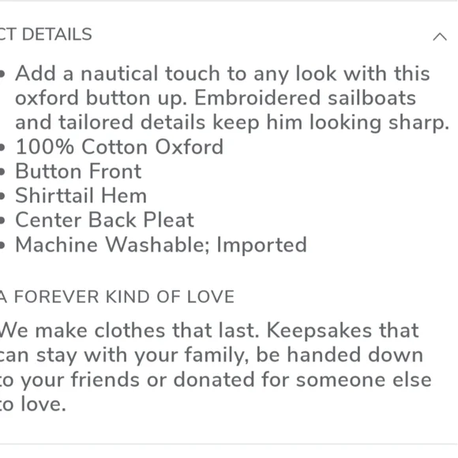The image size is (458, 458).
Task: Click the 'We make clothes that last' sentence
Action: coord(130,331)
